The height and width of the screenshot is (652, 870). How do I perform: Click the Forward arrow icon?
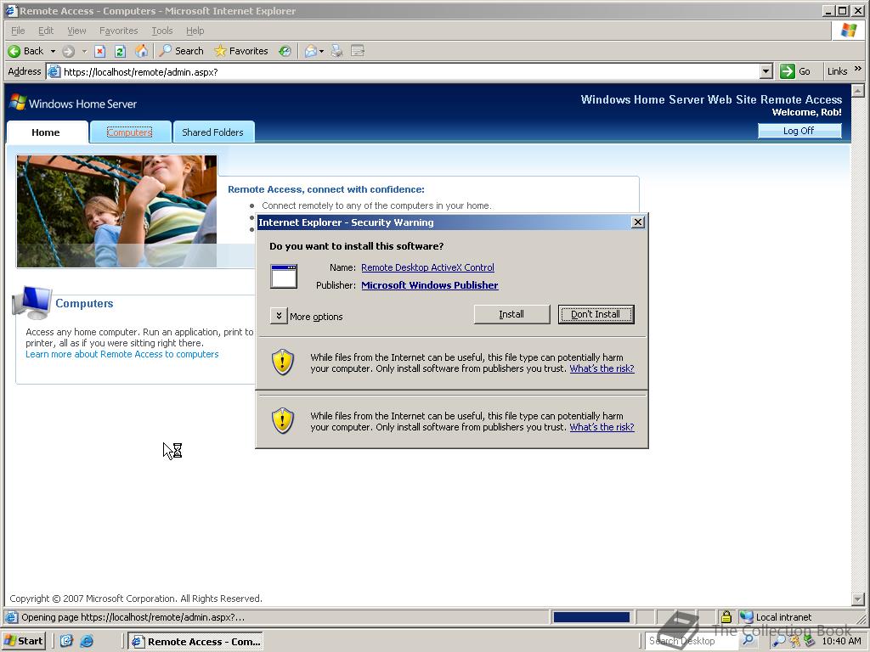coord(68,52)
